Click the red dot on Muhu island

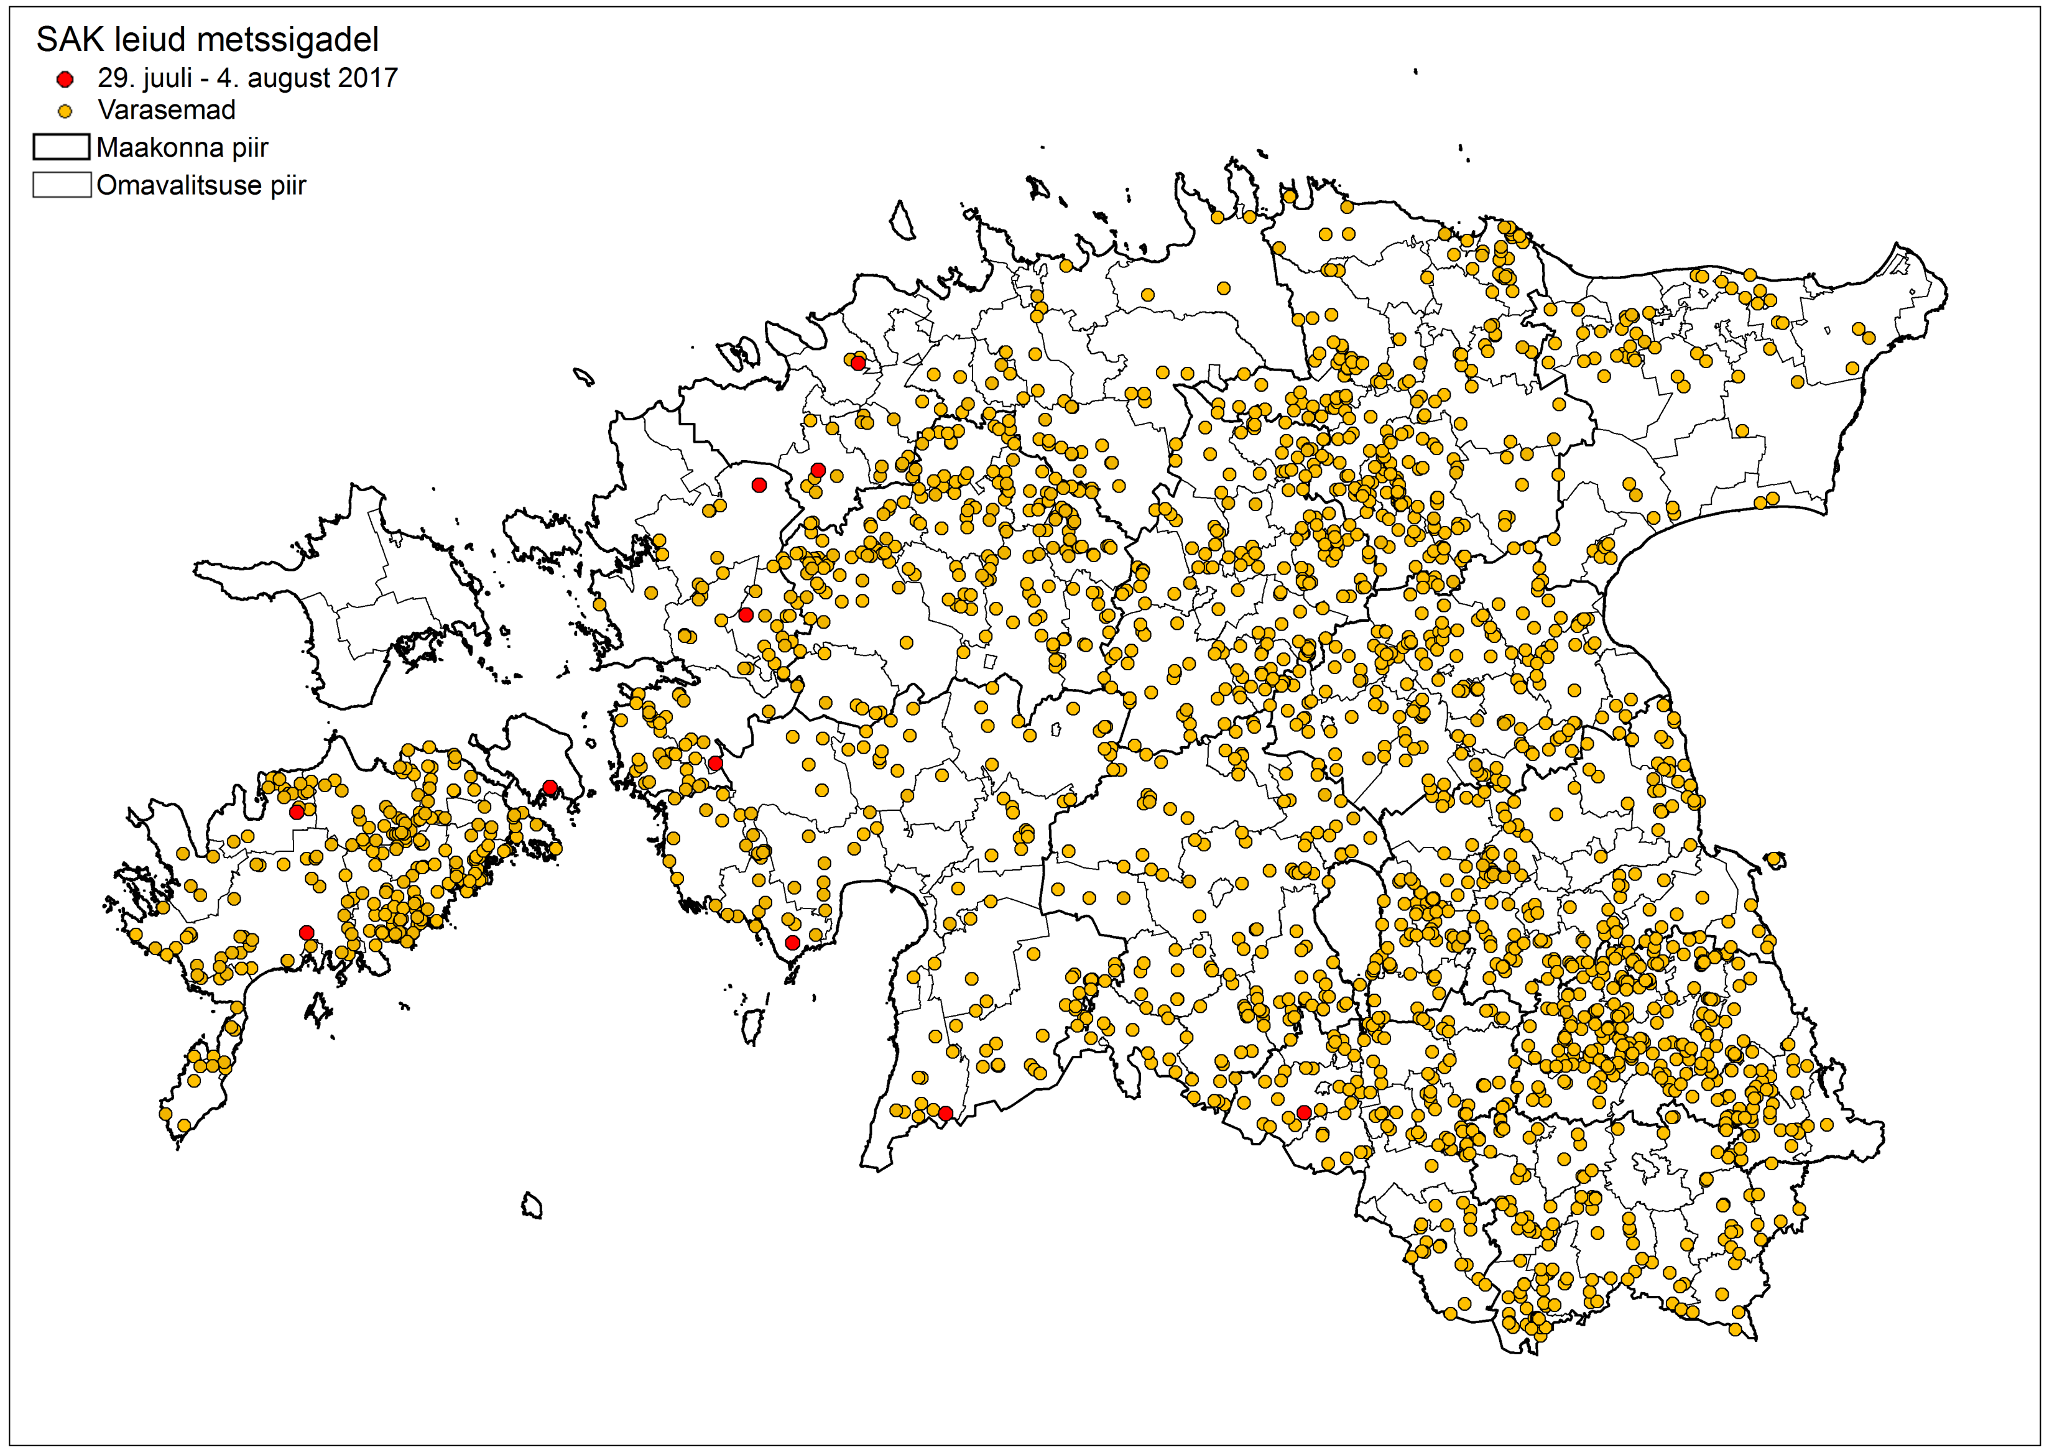pyautogui.click(x=550, y=788)
